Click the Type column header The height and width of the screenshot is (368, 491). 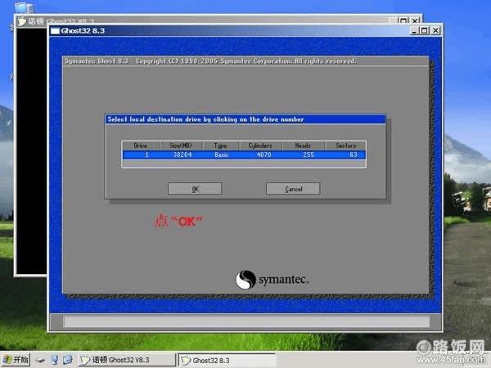tap(221, 146)
